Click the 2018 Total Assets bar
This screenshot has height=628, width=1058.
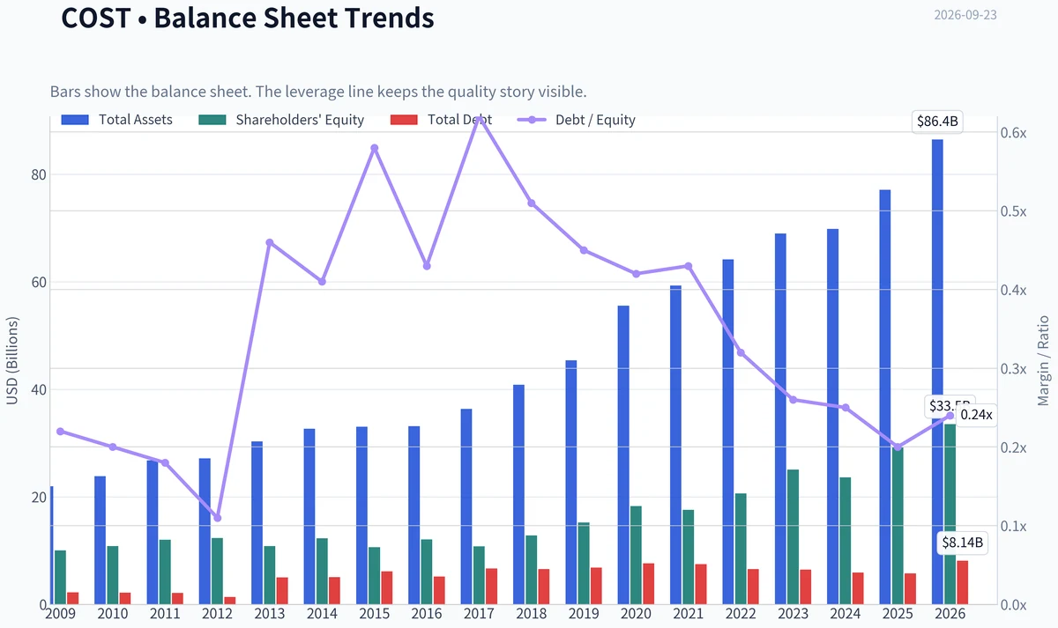tap(518, 495)
